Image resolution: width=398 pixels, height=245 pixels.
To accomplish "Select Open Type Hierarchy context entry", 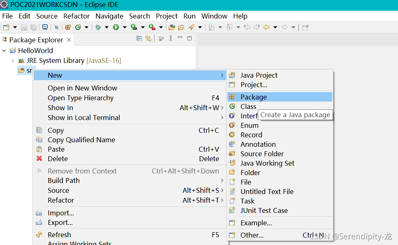I will point(130,98).
